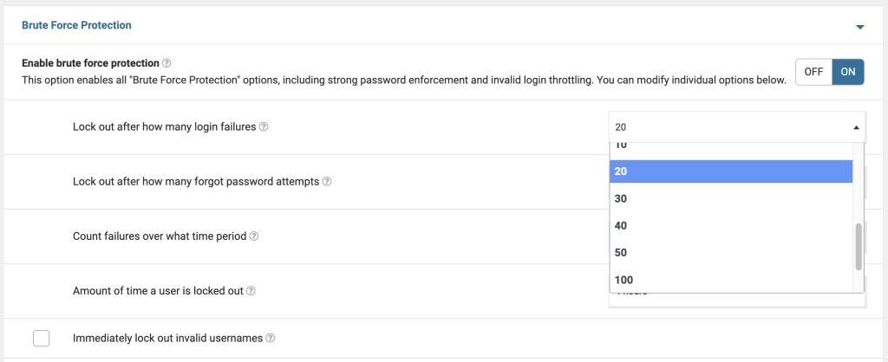Check Immediately lock out invalid usernames box
Viewport: 888px width, 362px height.
[41, 339]
